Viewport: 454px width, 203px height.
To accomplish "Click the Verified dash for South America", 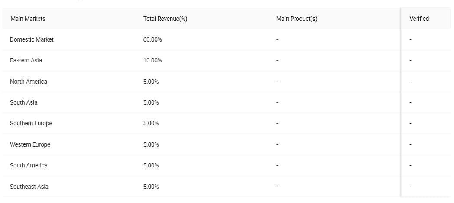I will tap(411, 165).
